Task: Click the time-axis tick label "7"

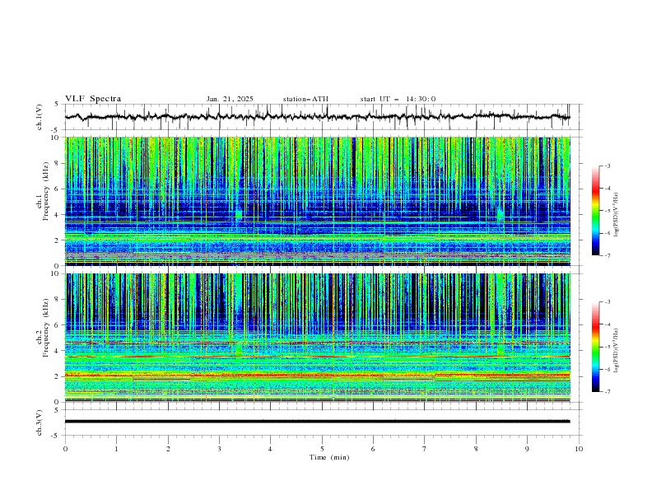Action: tap(425, 449)
